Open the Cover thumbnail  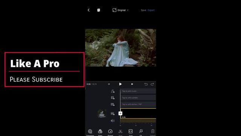point(102,114)
